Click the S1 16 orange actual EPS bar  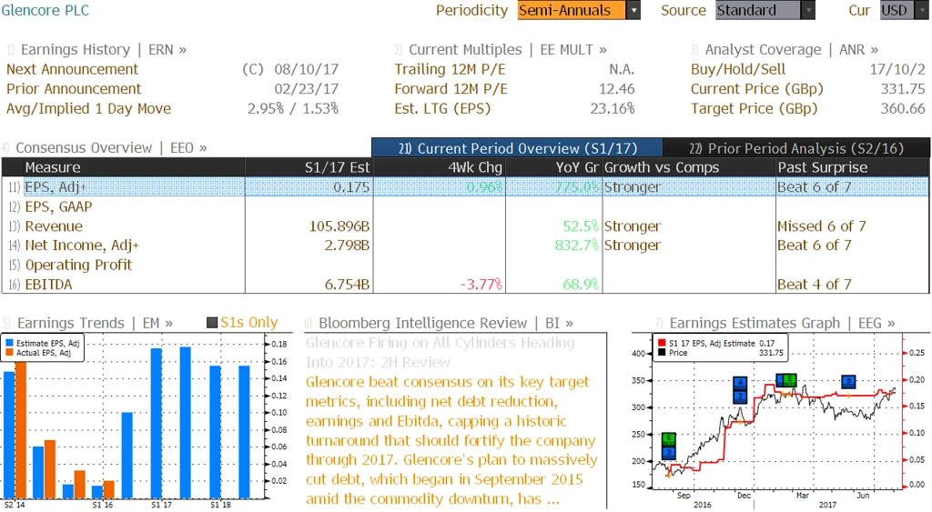109,489
